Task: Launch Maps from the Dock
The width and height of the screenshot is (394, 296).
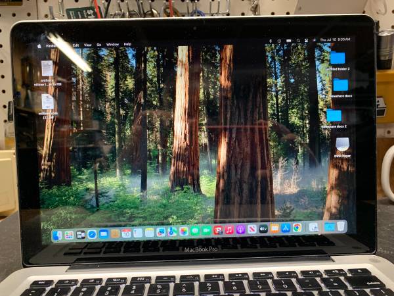Action: tap(172, 232)
